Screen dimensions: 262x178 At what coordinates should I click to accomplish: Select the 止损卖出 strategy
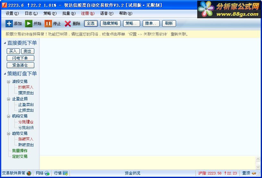(x=26, y=110)
